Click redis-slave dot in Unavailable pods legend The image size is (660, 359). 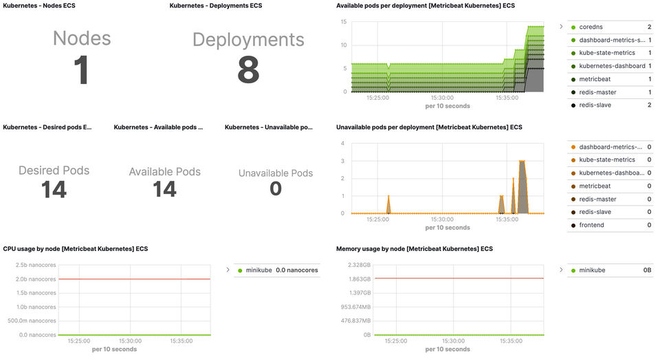click(573, 213)
